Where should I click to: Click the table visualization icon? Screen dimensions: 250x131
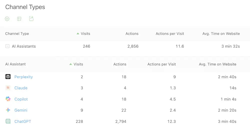point(19,19)
